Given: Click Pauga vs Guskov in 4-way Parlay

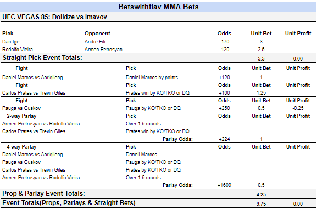Looking at the screenshot, I should tap(21, 162).
